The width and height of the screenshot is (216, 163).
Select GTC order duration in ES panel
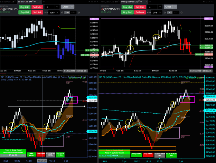point(73,12)
